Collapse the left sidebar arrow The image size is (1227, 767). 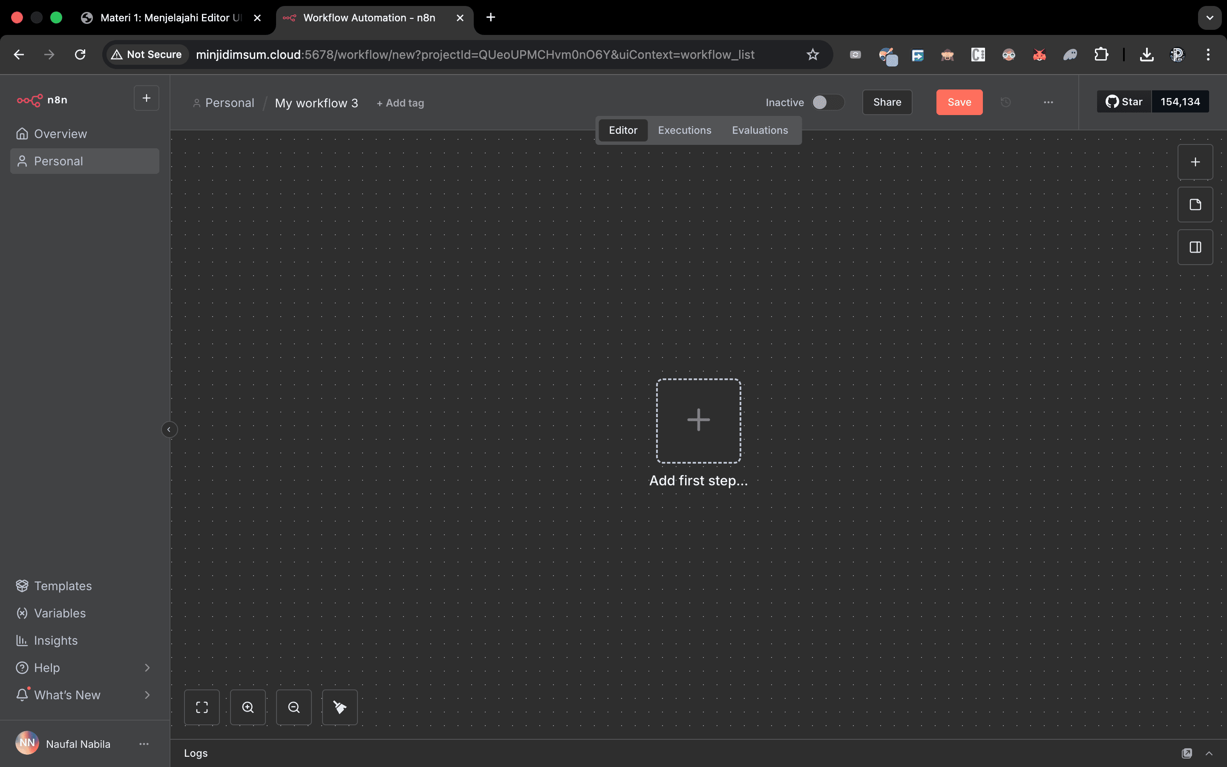pos(169,430)
